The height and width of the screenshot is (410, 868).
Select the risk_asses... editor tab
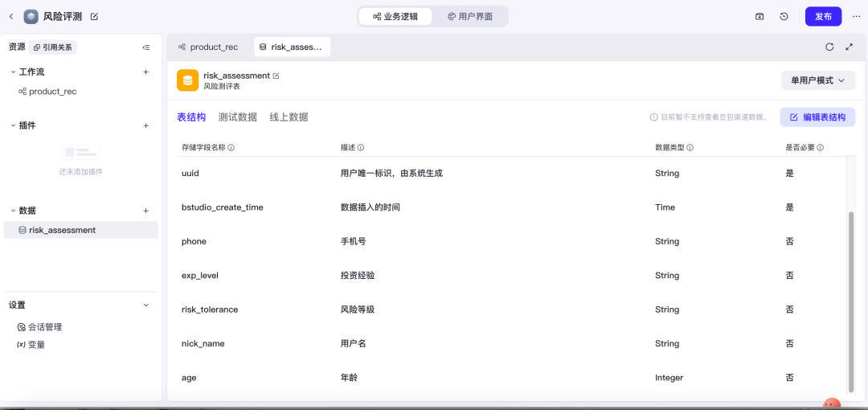293,47
